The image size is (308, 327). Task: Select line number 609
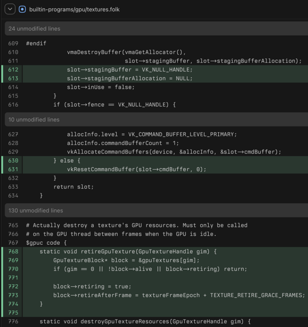point(13,43)
